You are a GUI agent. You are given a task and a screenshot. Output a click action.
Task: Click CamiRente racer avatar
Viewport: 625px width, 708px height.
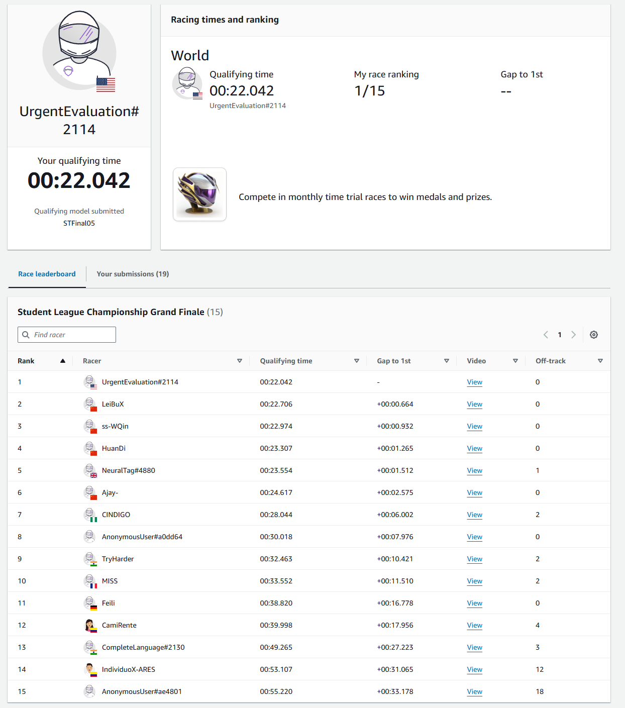tap(90, 625)
